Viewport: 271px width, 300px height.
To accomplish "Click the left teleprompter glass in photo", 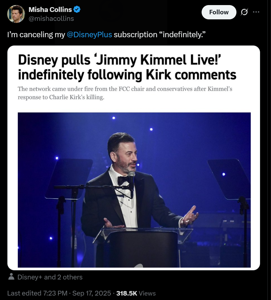I will [69, 179].
